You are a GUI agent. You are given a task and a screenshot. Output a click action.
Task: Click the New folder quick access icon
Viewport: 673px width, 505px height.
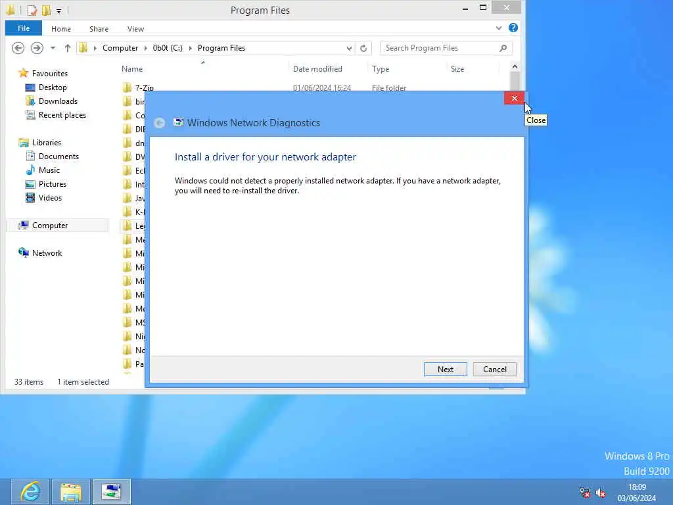click(x=46, y=10)
